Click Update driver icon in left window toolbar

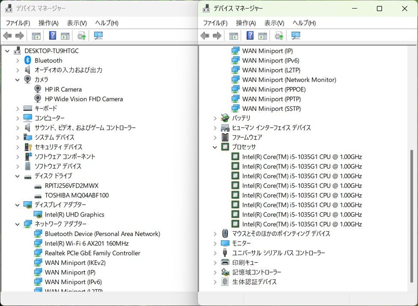[81, 36]
